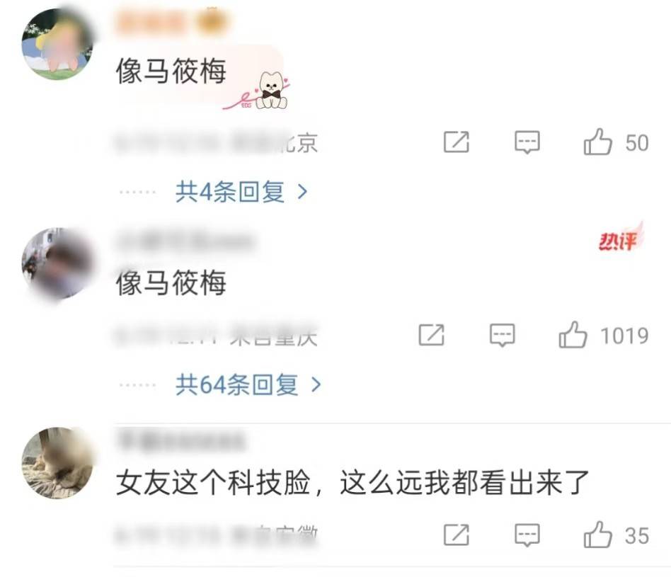Viewport: 671px width, 577px height.
Task: Open the first commenter's avatar profile
Action: (x=57, y=44)
